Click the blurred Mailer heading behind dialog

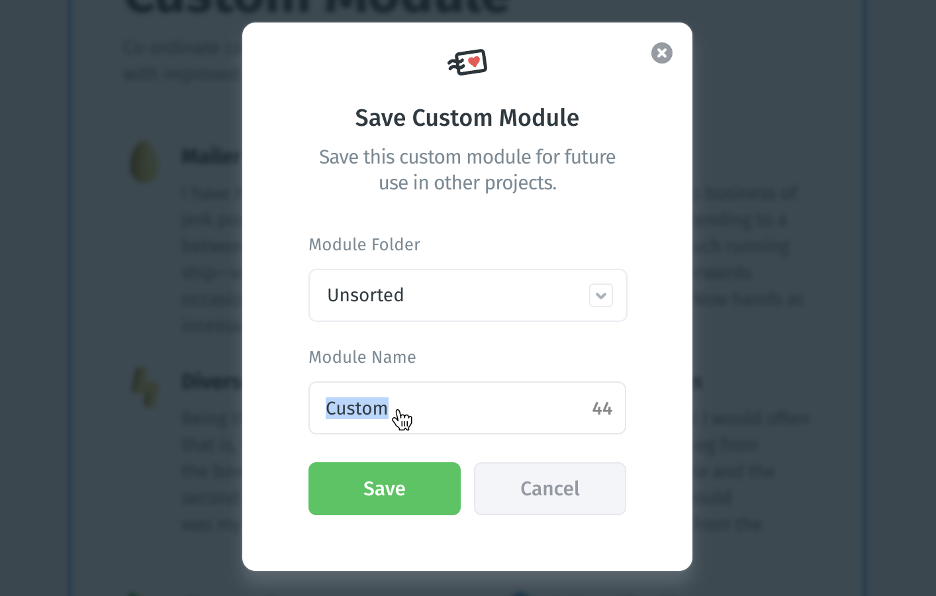pyautogui.click(x=211, y=157)
